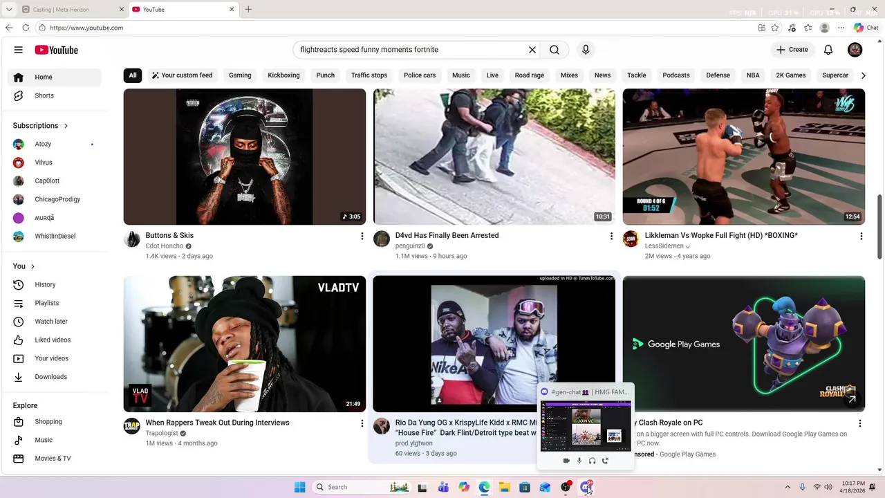Viewport: 885px width, 498px height.
Task: Open the Buttons & Skis video thumbnail
Action: pyautogui.click(x=245, y=156)
